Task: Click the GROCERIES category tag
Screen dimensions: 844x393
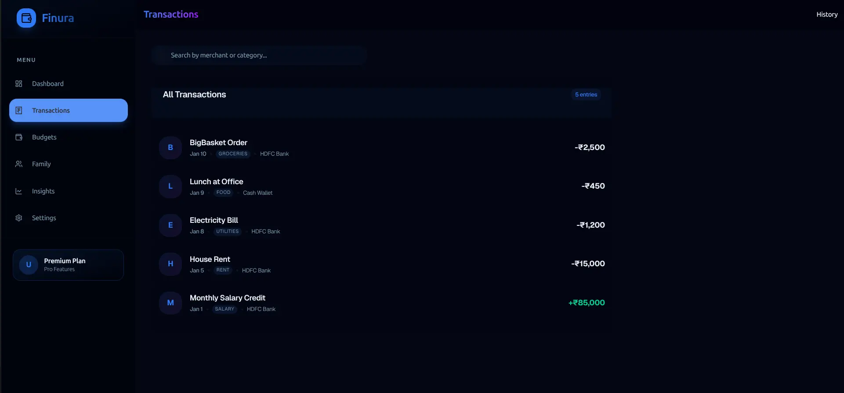Action: coord(233,154)
